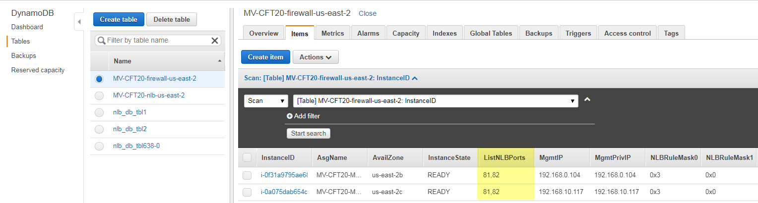The width and height of the screenshot is (758, 203).
Task: Type in the Filter by table name field
Action: coord(156,41)
